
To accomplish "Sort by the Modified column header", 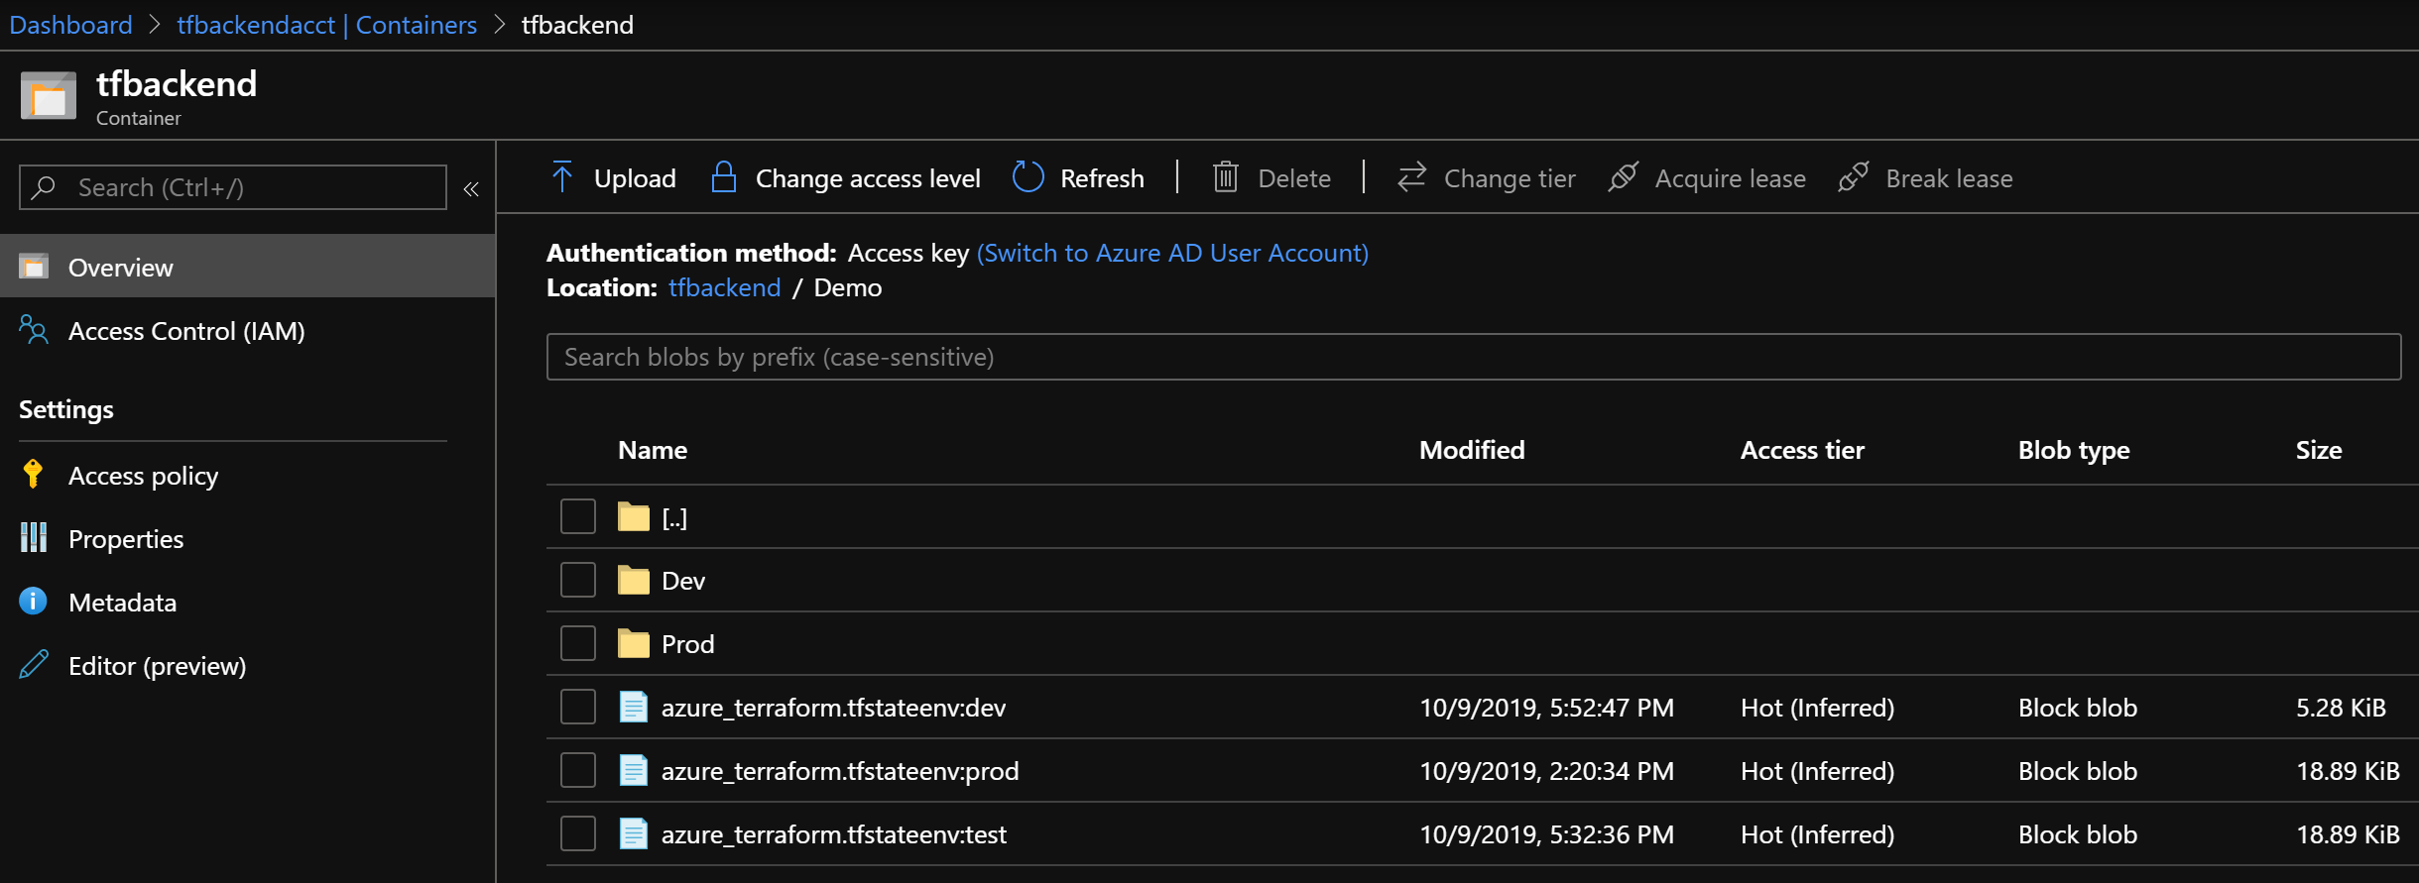I will point(1472,450).
